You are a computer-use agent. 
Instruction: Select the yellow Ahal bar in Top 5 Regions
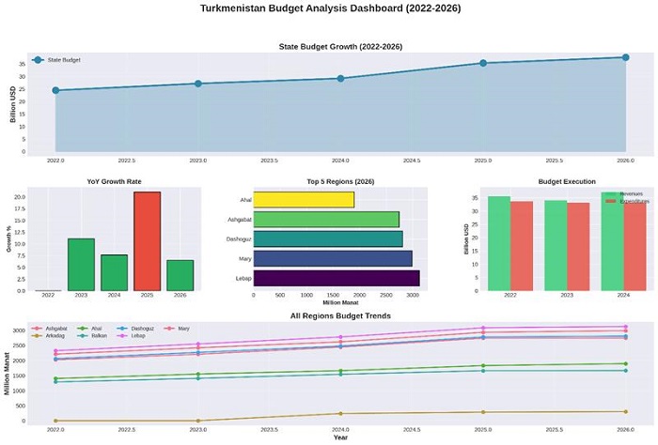click(x=304, y=199)
